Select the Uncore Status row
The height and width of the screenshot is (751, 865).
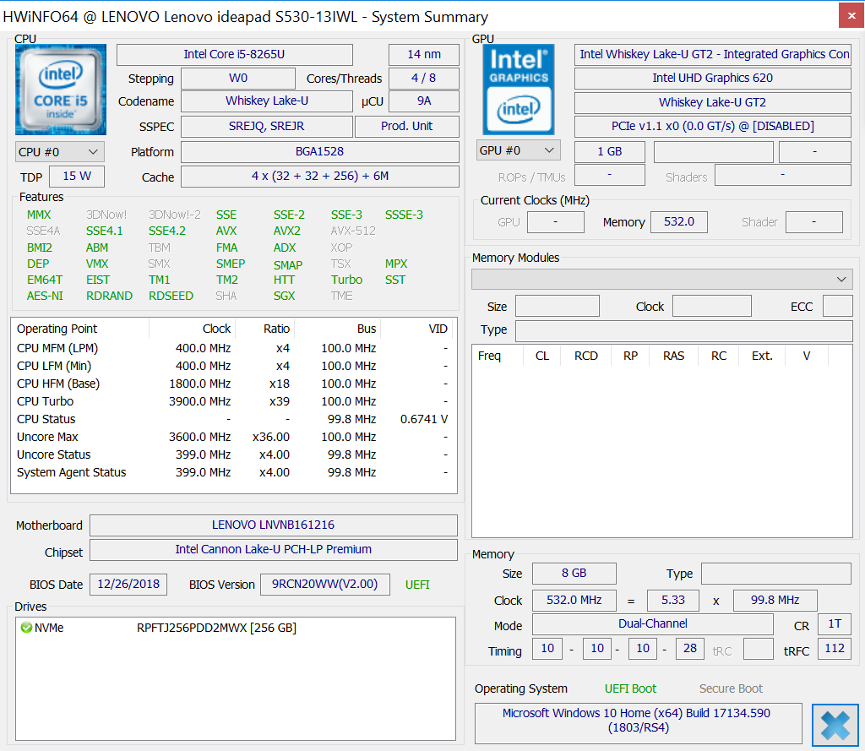(232, 454)
